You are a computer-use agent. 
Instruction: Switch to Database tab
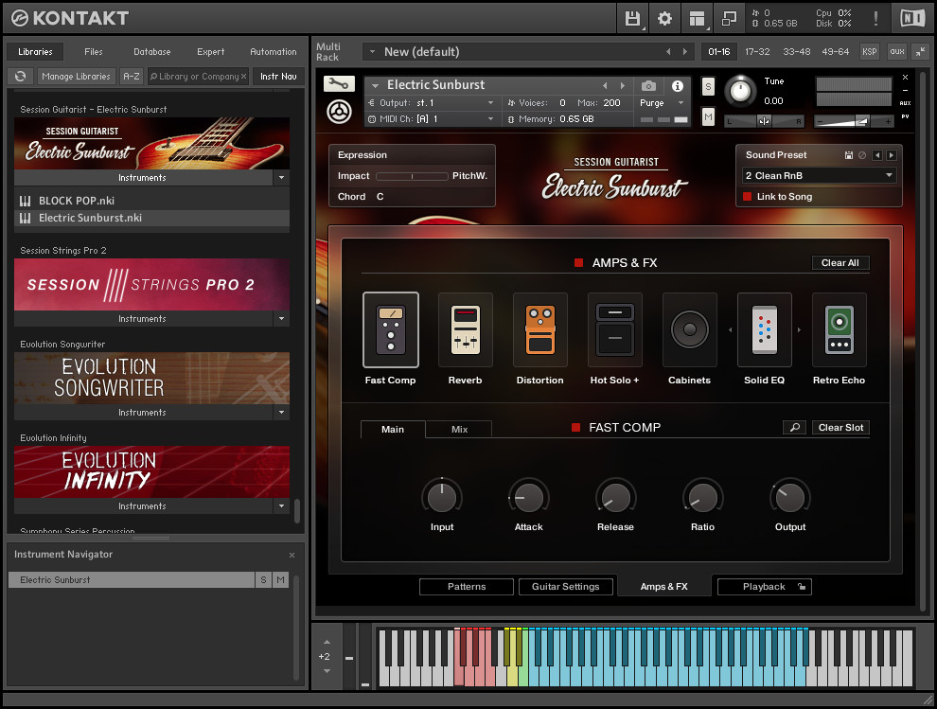click(151, 52)
